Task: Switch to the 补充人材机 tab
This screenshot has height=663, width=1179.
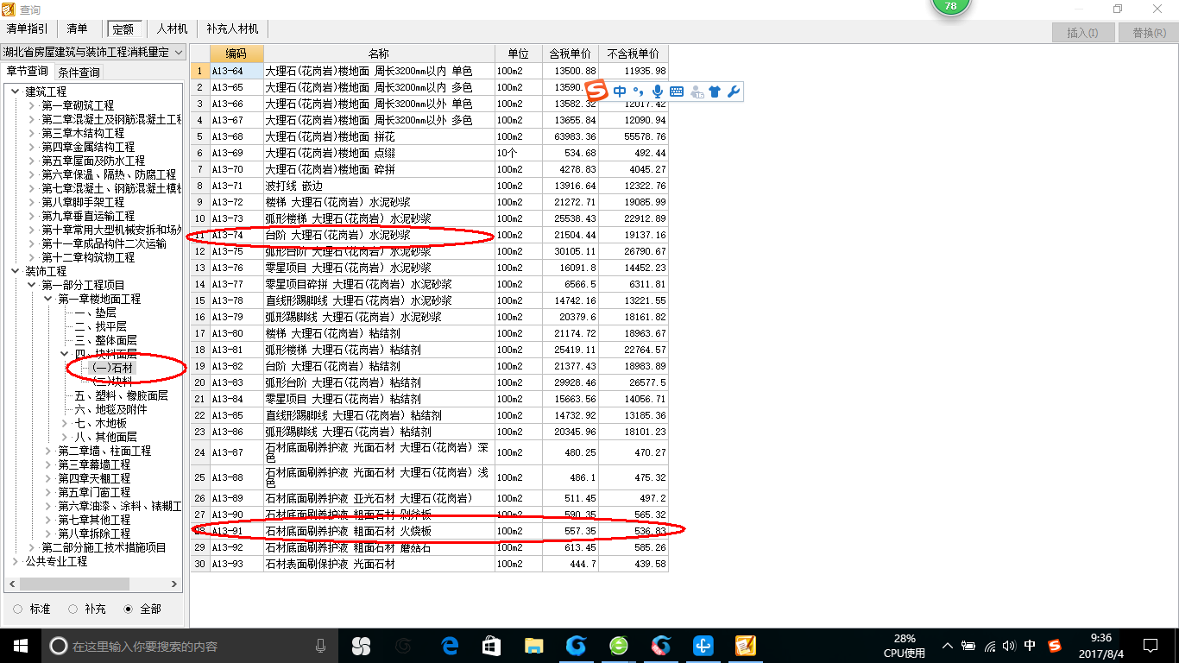Action: (x=233, y=28)
